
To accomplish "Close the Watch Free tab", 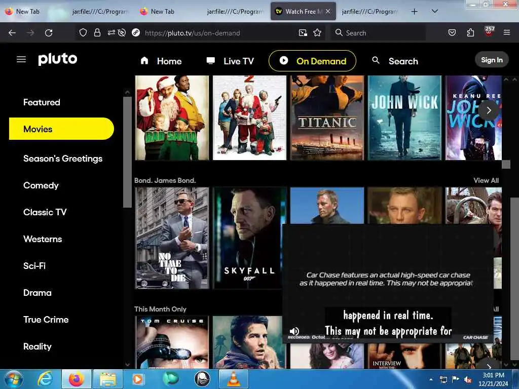I will (x=328, y=11).
